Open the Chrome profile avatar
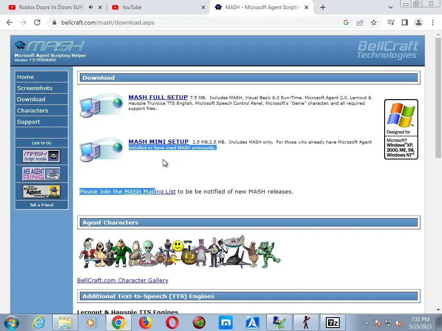442x331 pixels. [x=419, y=22]
